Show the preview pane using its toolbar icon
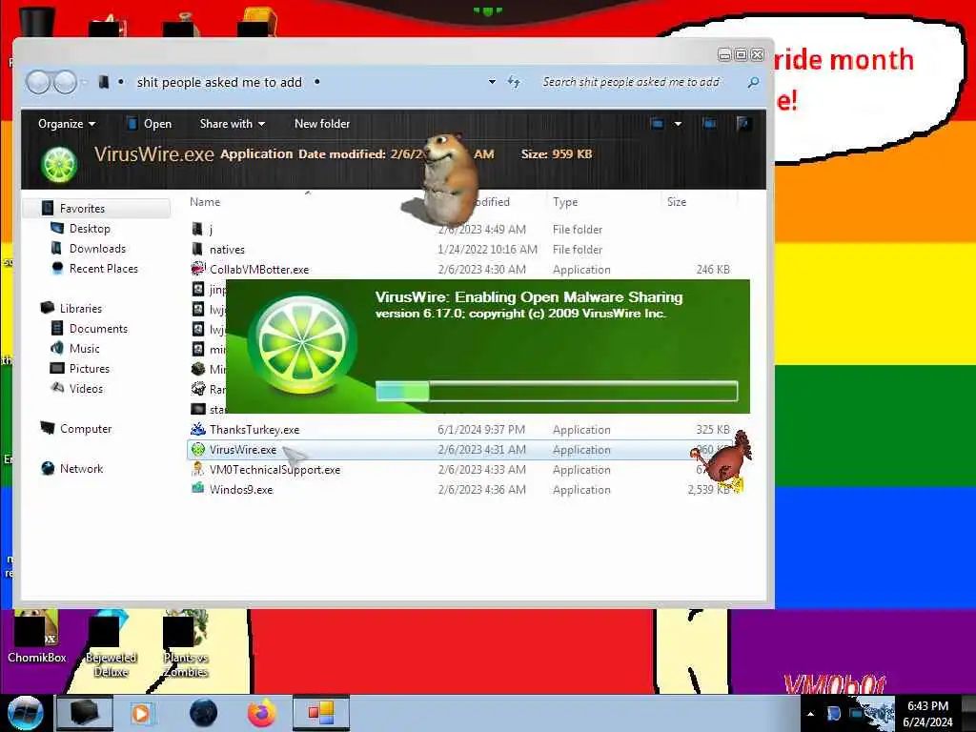 pyautogui.click(x=709, y=123)
